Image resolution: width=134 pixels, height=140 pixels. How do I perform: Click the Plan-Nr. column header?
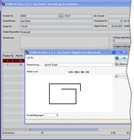(x=19, y=56)
